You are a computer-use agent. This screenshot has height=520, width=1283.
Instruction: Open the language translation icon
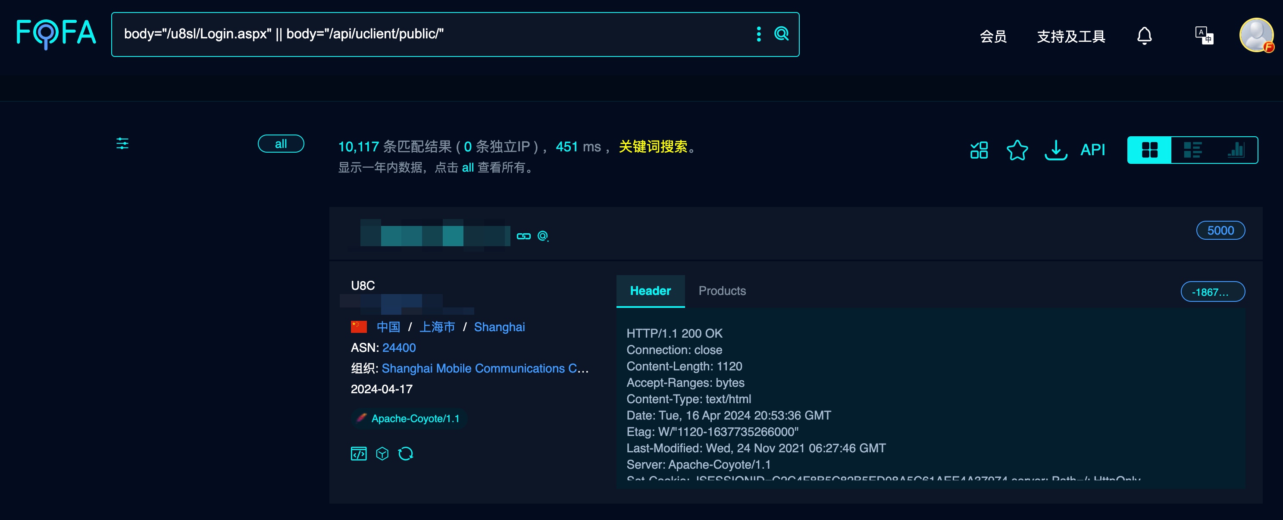tap(1203, 35)
